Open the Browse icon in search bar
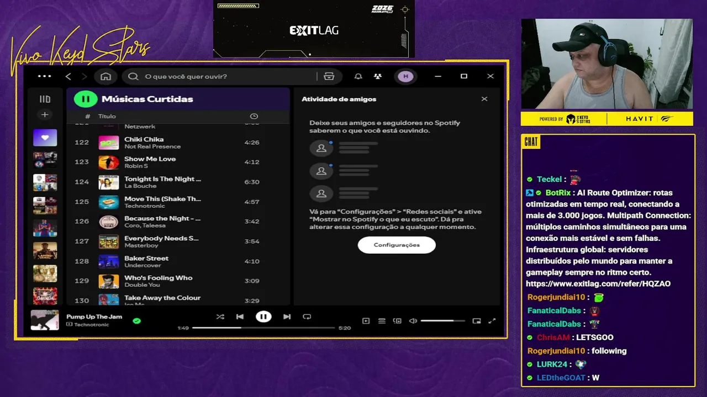The height and width of the screenshot is (397, 707). coord(329,76)
